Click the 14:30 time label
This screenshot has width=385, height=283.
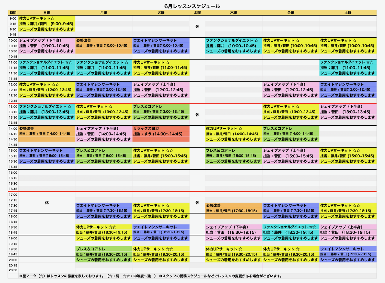[x=13, y=139]
